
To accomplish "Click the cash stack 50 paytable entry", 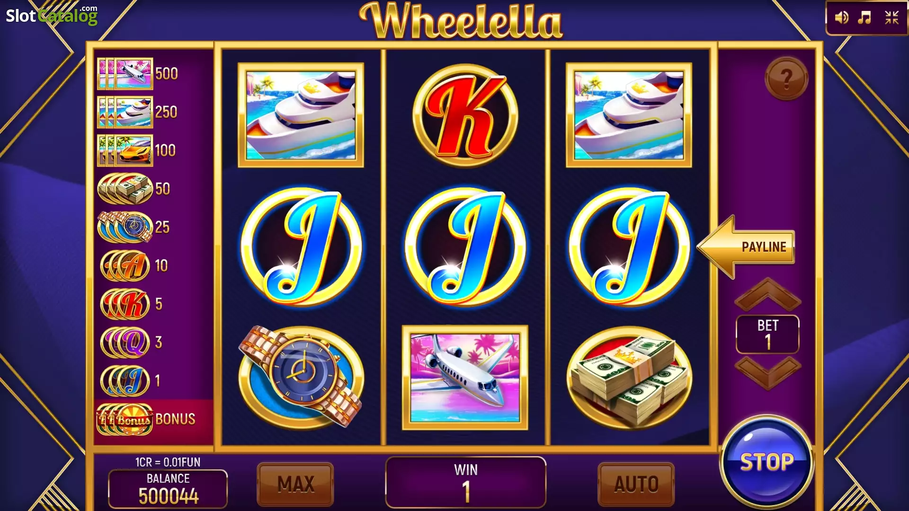I will tap(134, 189).
